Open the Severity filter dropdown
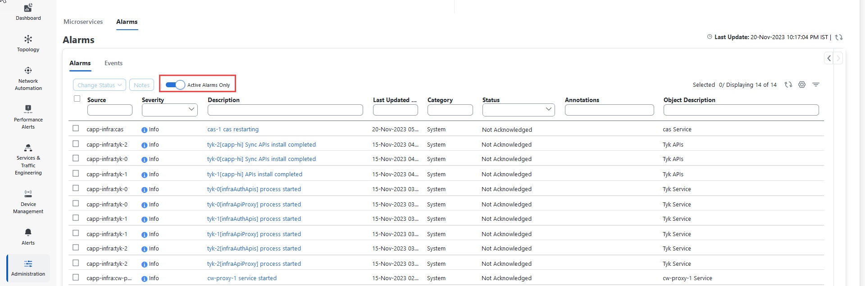Screen dimensions: 865x286 pos(169,110)
